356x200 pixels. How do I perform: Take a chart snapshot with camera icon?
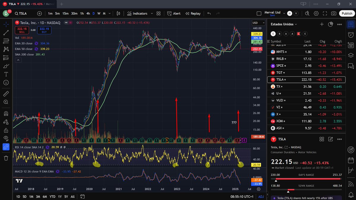[x=334, y=13]
